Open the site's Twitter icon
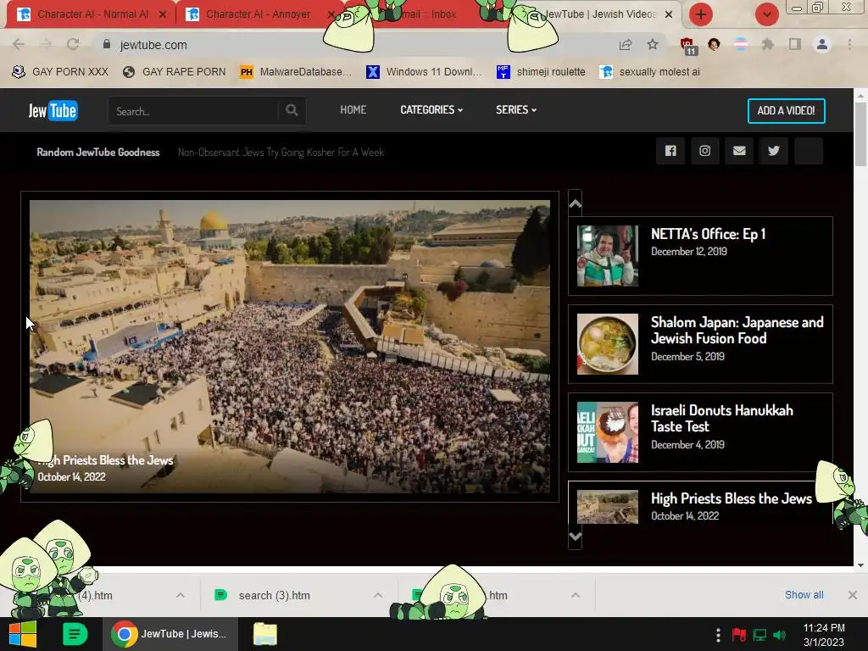Screen dimensions: 868x651 tap(773, 151)
